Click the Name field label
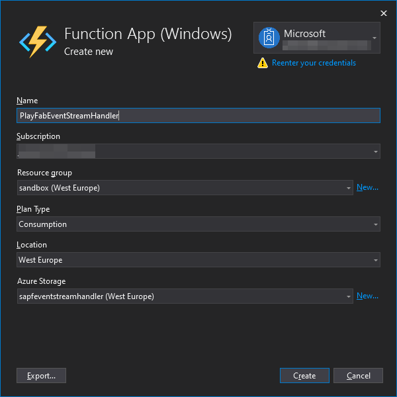Screen dimensions: 397x397 pyautogui.click(x=27, y=101)
